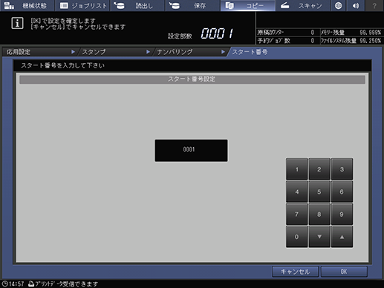Tap keypad digit 8

tap(319, 215)
